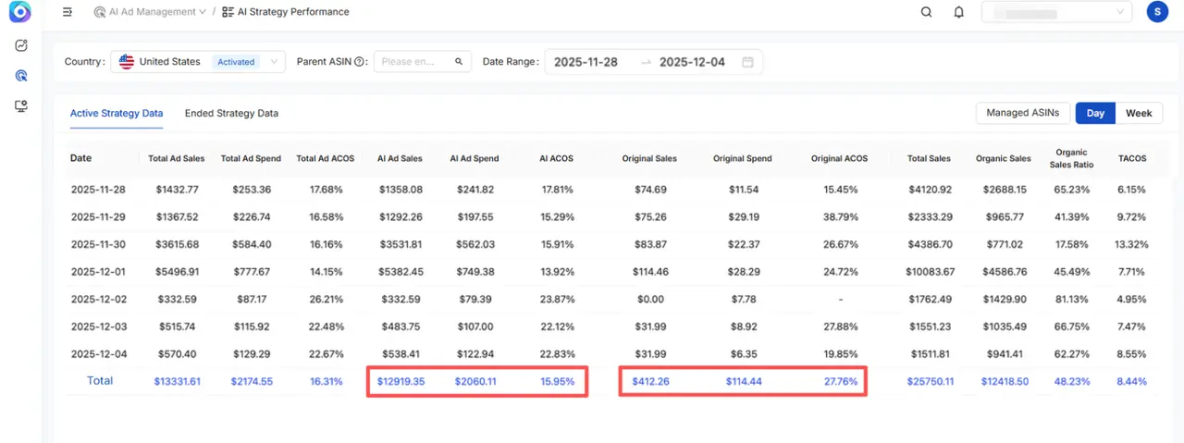Screen dimensions: 1184x443
Task: Switch to the Ended Strategy Data tab
Action: 231,113
